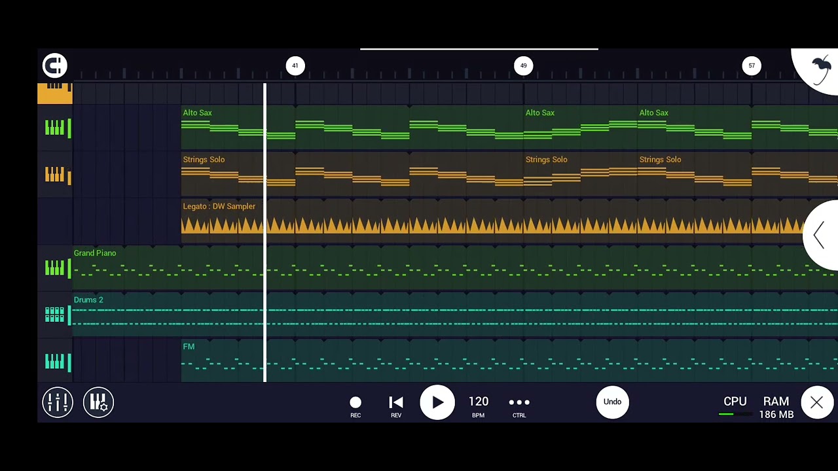838x471 pixels.
Task: Change the 120 BPM tempo
Action: [479, 406]
